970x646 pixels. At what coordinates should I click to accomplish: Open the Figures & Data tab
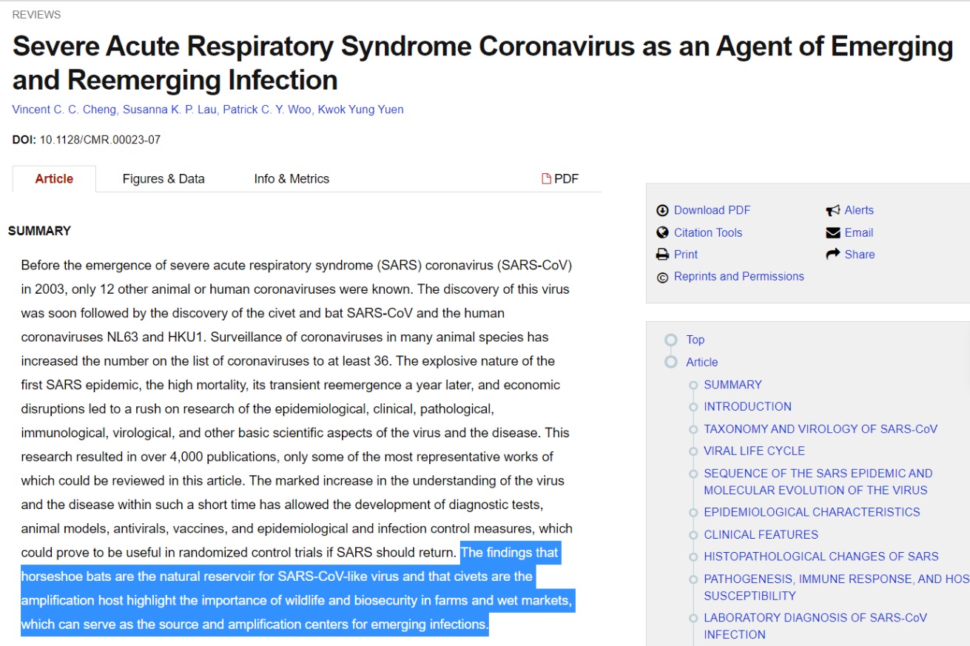164,178
